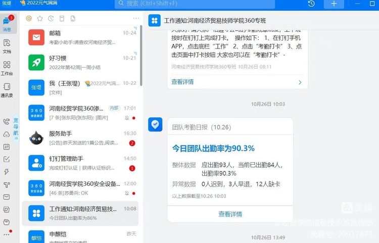Open chat list more options ellipsis
The width and height of the screenshot is (379, 243).
click(x=136, y=18)
